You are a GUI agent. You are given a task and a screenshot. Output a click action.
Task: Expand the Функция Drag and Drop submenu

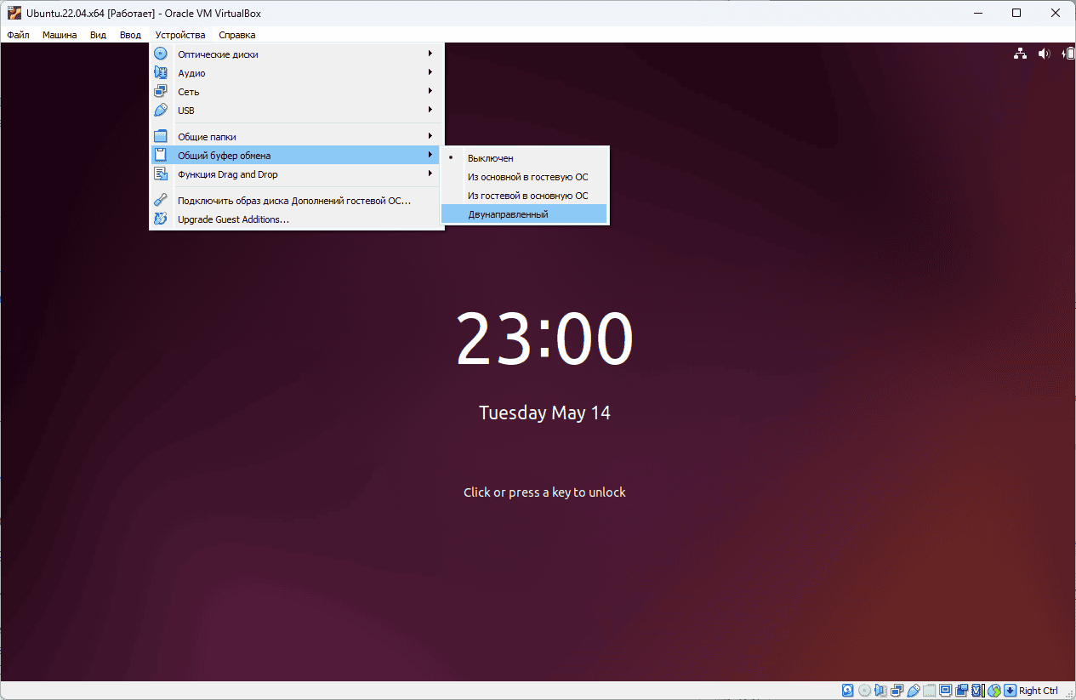pos(297,174)
